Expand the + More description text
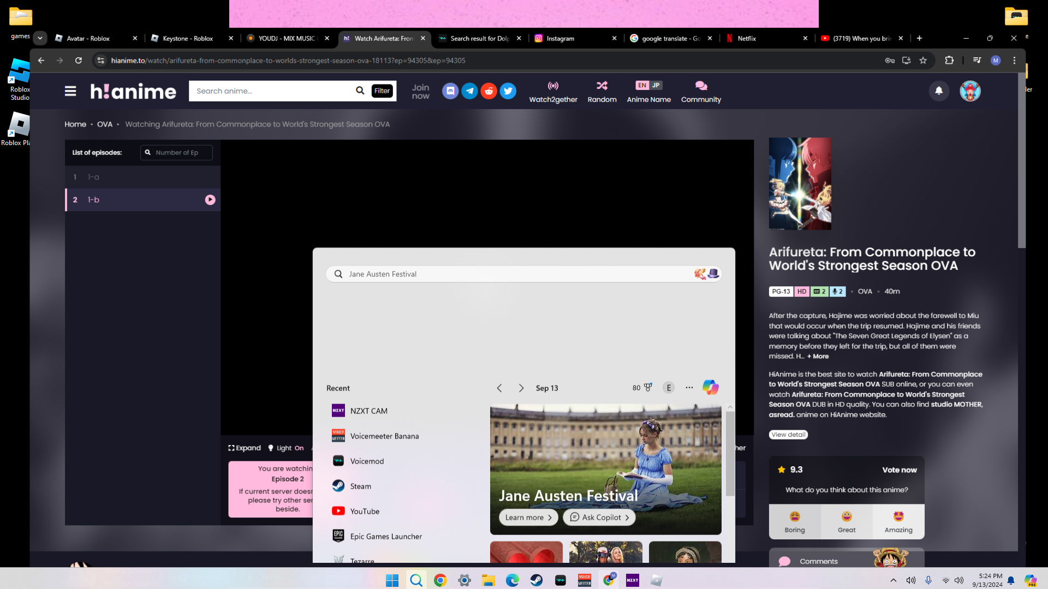The height and width of the screenshot is (589, 1048). click(x=818, y=357)
